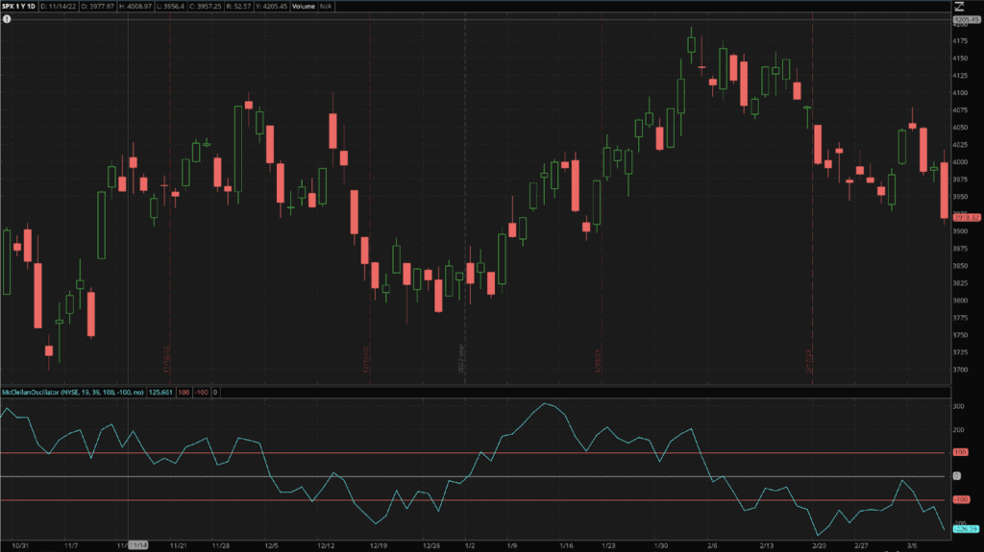Click the 4100 price level on axis
The height and width of the screenshot is (552, 984).
click(x=960, y=93)
